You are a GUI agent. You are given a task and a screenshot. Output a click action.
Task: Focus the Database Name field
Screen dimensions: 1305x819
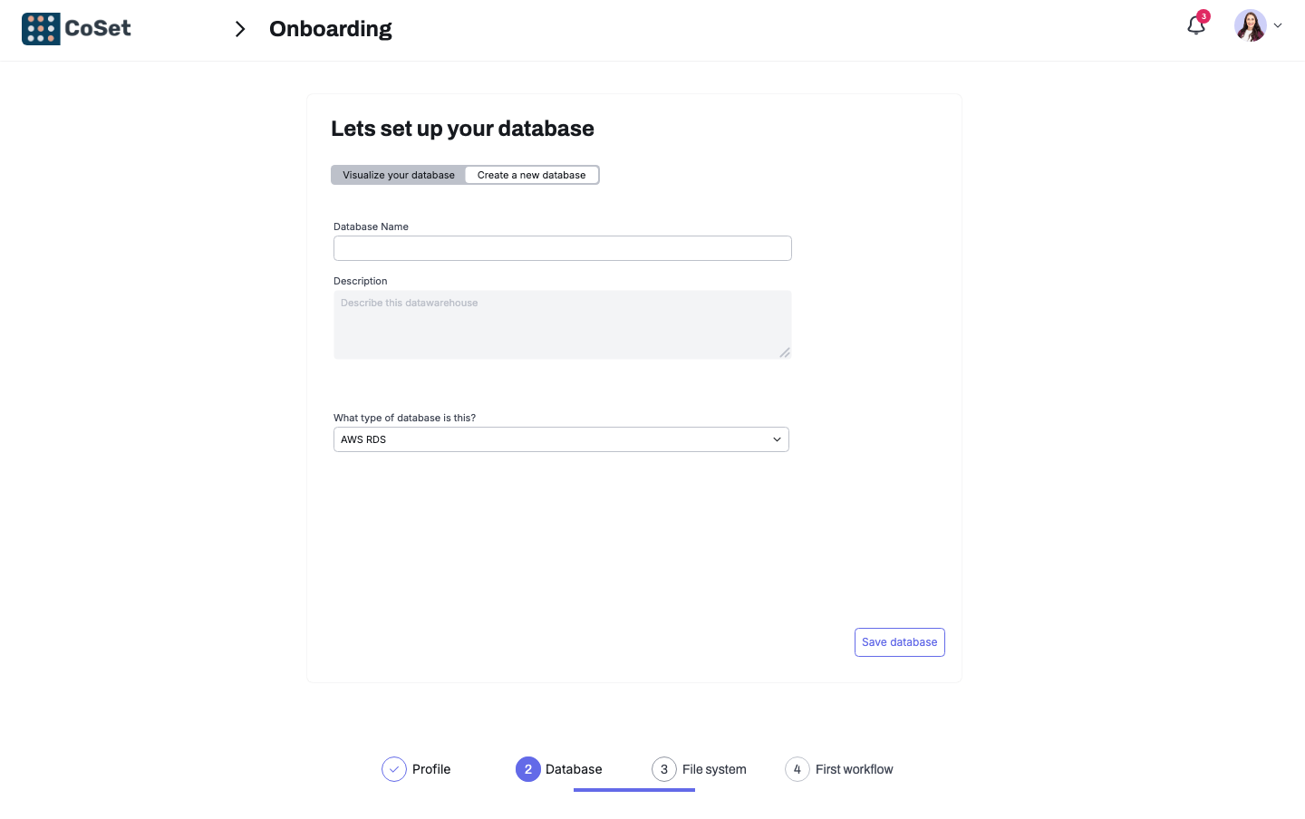pos(562,248)
